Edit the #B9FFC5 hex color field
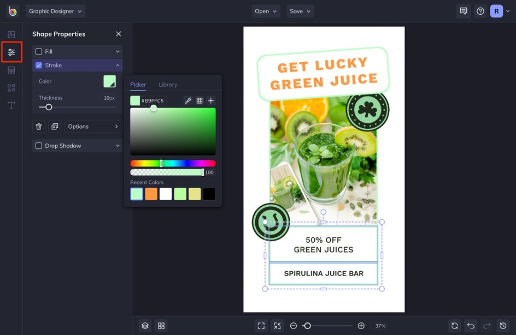 pos(154,100)
